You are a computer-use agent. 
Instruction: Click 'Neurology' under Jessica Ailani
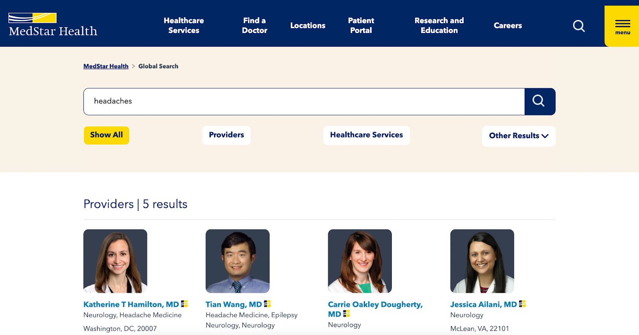(466, 315)
